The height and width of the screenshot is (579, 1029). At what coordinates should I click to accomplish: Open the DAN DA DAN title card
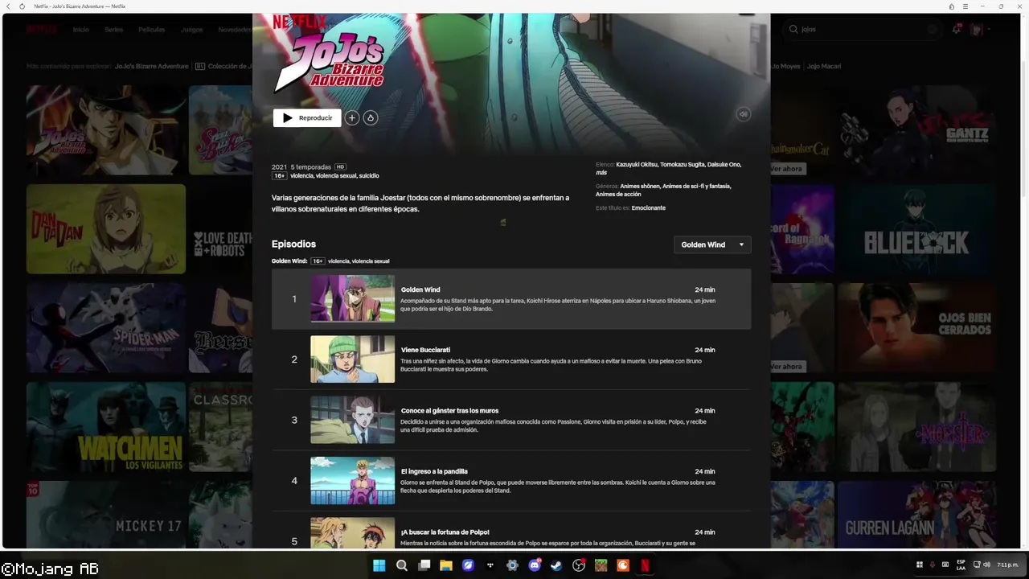(x=106, y=229)
